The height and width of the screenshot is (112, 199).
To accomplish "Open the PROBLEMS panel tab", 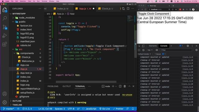I will tap(53, 86).
